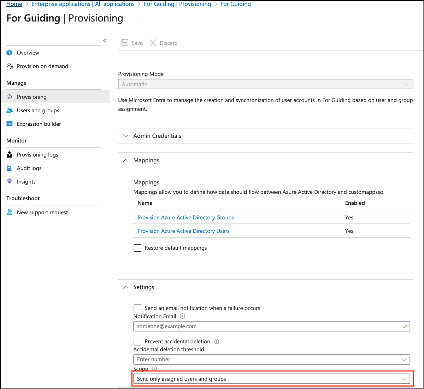Tick the Prevent accidental deletion checkbox
Image resolution: width=424 pixels, height=389 pixels.
click(x=137, y=341)
